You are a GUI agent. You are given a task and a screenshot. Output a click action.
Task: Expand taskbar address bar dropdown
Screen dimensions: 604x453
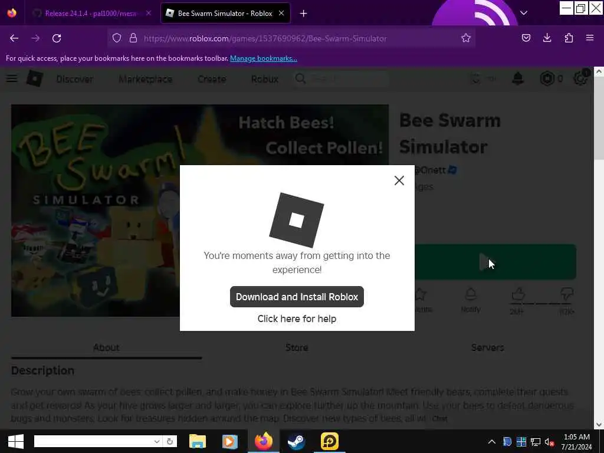pos(157,441)
